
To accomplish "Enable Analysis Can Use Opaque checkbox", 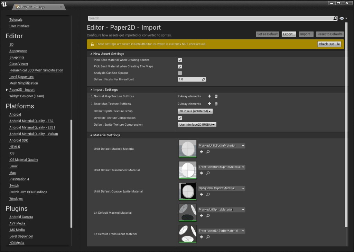I will tap(180, 73).
